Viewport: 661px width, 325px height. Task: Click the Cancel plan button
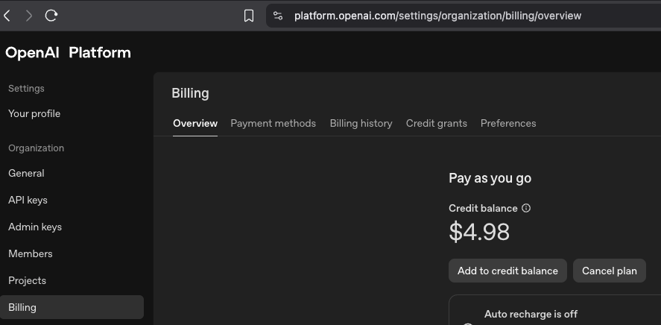609,271
